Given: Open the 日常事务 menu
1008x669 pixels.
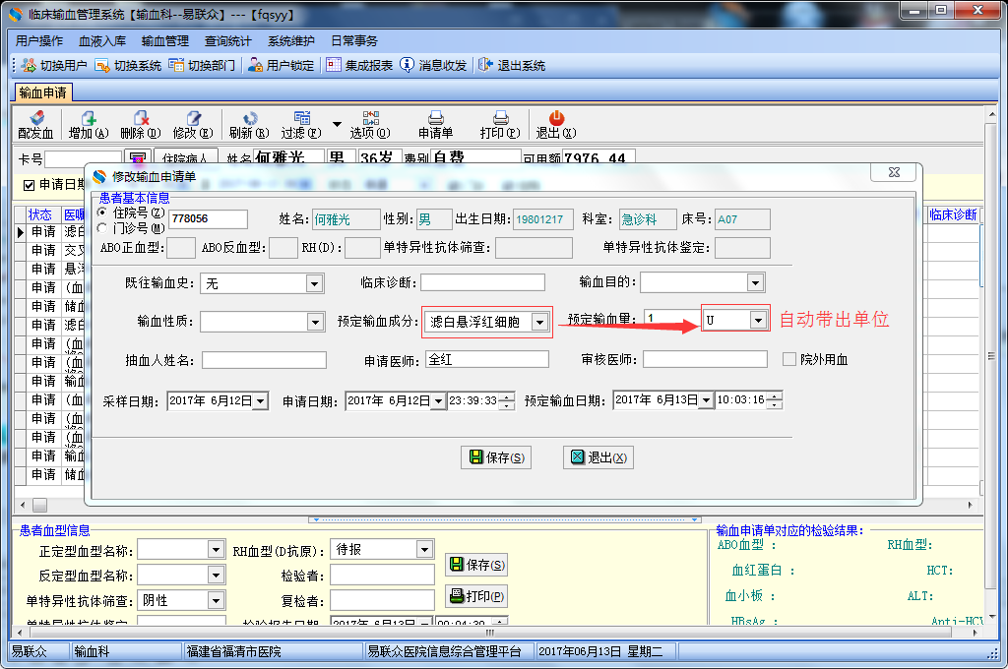Looking at the screenshot, I should point(354,41).
